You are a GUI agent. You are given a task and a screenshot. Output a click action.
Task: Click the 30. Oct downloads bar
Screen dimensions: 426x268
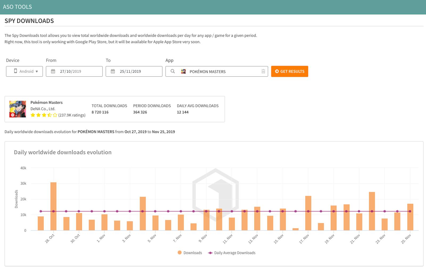[79, 222]
